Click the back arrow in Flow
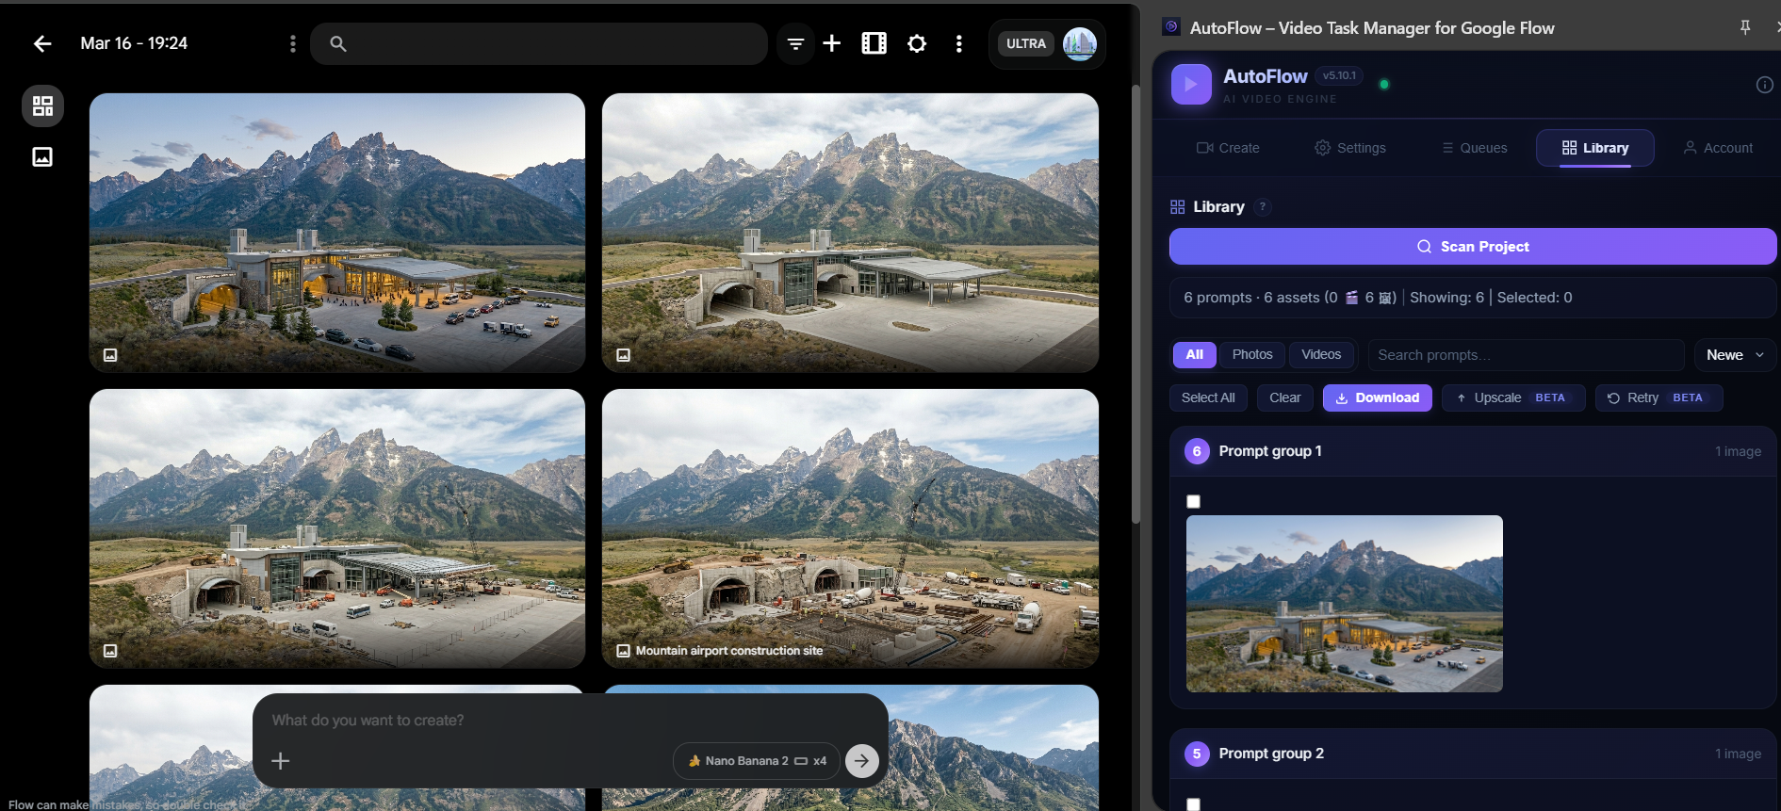 coord(42,43)
